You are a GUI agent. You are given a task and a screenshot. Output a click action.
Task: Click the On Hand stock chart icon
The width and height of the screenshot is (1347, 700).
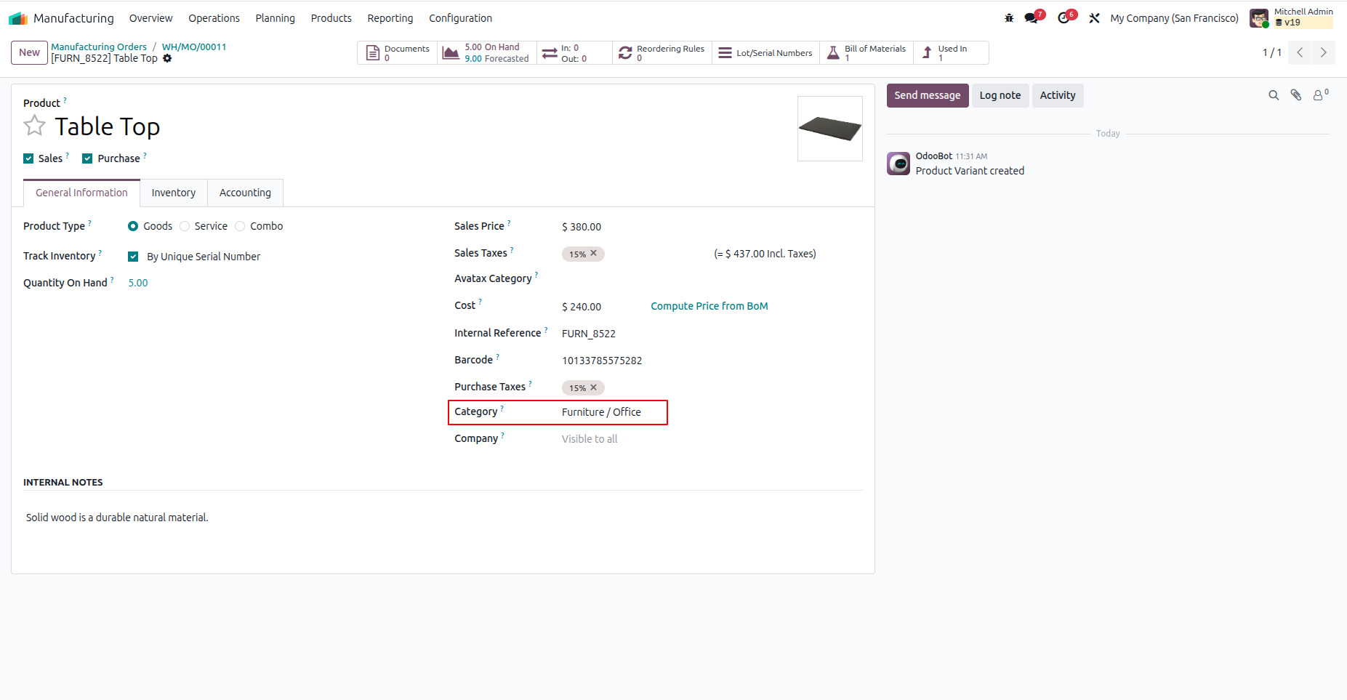pyautogui.click(x=451, y=53)
